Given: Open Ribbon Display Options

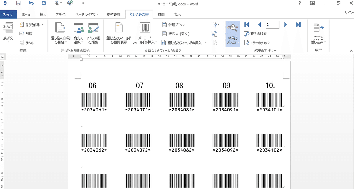Looking at the screenshot, I should [312, 4].
